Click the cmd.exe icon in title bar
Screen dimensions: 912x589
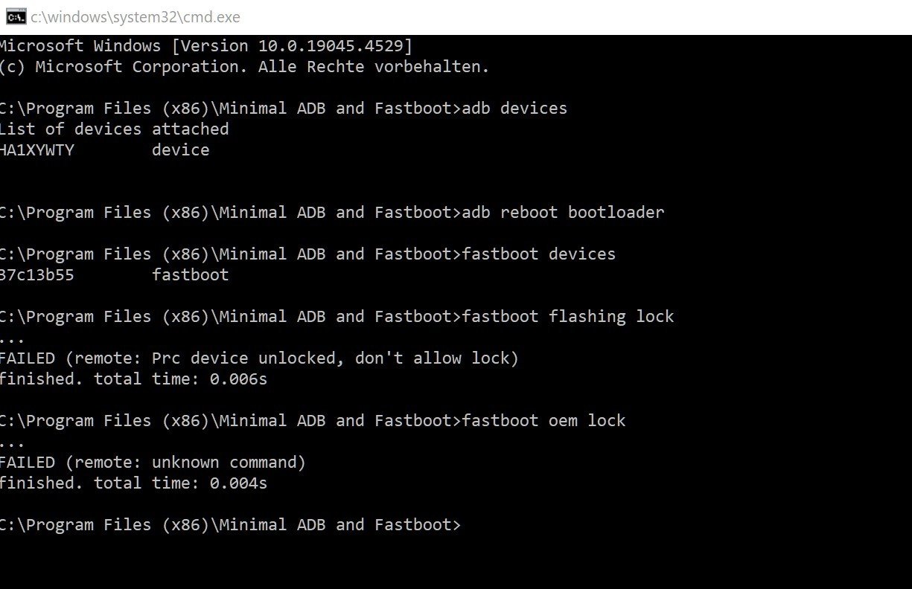click(15, 16)
